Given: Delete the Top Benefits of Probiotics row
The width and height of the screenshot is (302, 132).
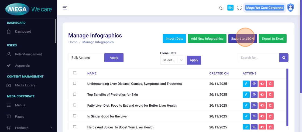Looking at the screenshot, I should click(270, 95).
